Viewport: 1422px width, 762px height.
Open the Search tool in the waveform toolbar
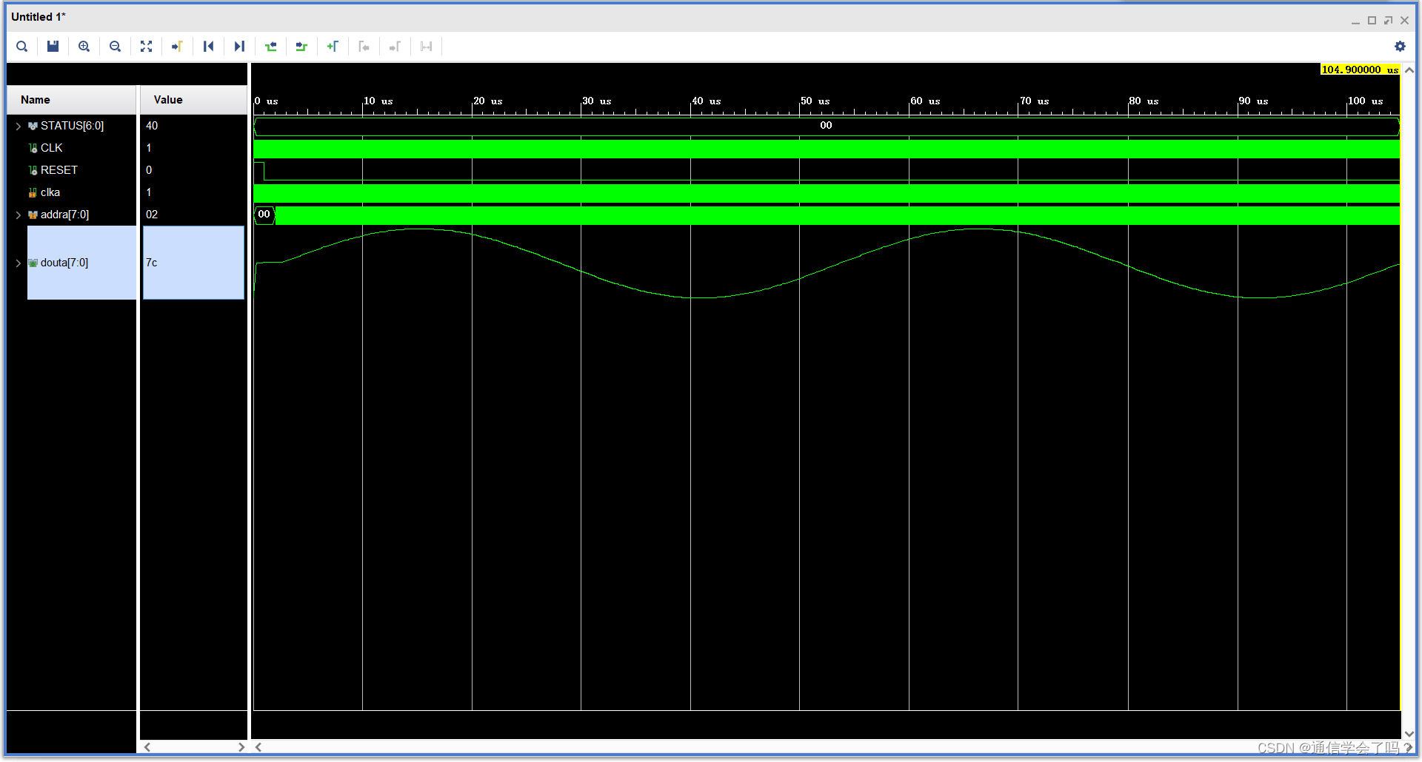pos(22,47)
